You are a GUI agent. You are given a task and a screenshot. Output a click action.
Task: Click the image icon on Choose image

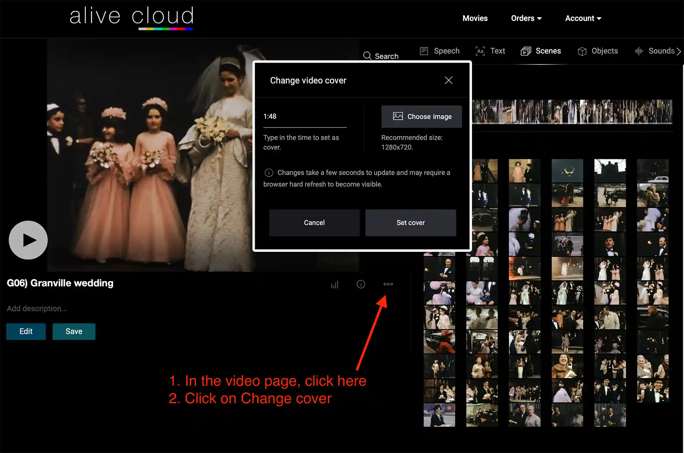[398, 116]
